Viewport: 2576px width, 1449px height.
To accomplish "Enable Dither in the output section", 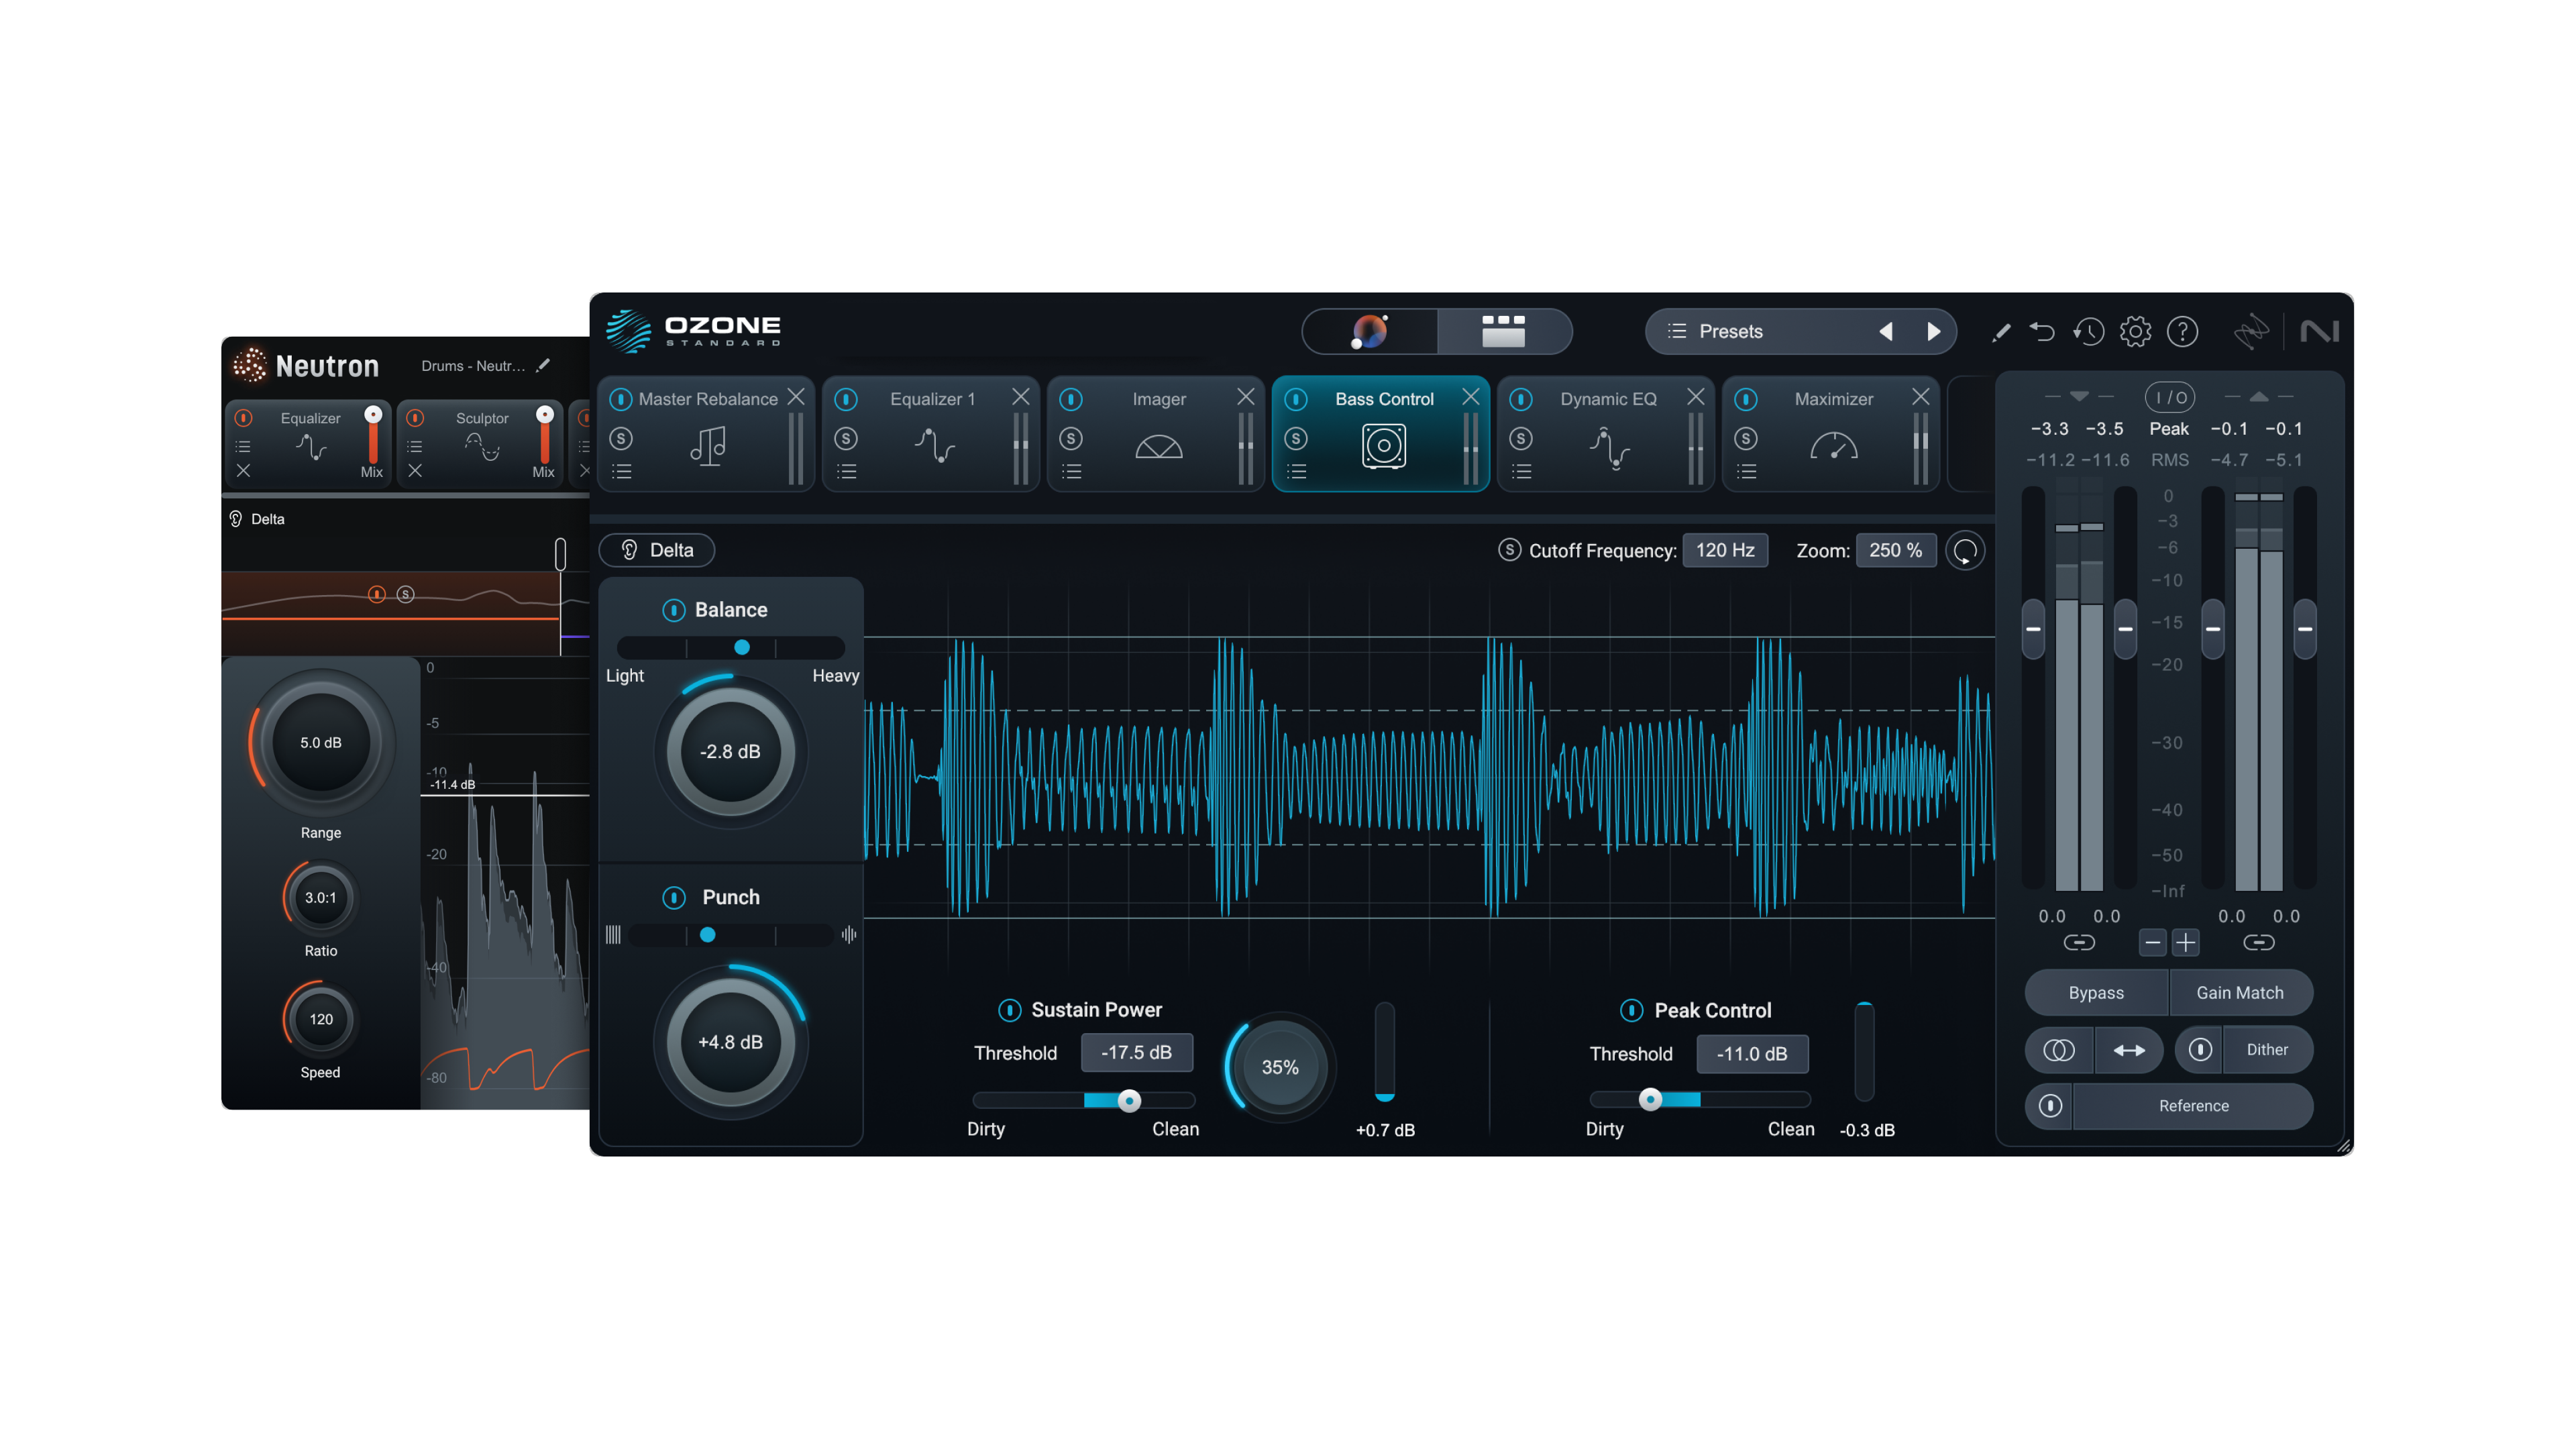I will click(x=2267, y=1050).
